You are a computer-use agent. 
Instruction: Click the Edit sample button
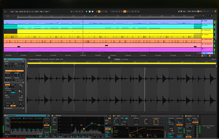[x=14, y=103]
